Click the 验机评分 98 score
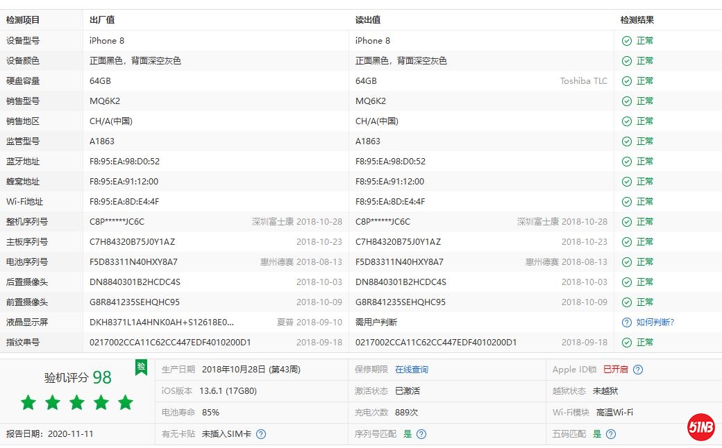 pyautogui.click(x=78, y=378)
